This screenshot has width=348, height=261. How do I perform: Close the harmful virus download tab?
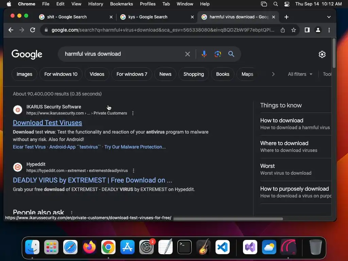tap(274, 17)
